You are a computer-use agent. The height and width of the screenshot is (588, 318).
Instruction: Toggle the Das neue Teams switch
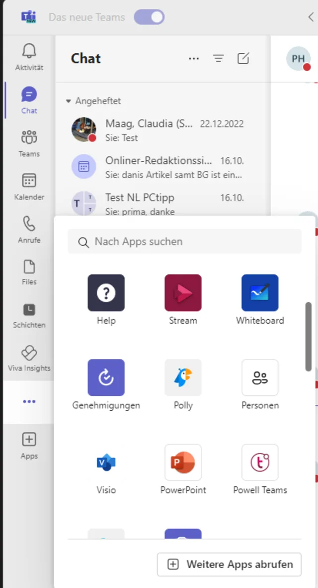(x=149, y=17)
